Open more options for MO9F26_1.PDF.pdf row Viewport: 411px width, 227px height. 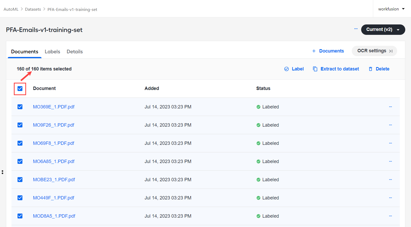point(390,125)
